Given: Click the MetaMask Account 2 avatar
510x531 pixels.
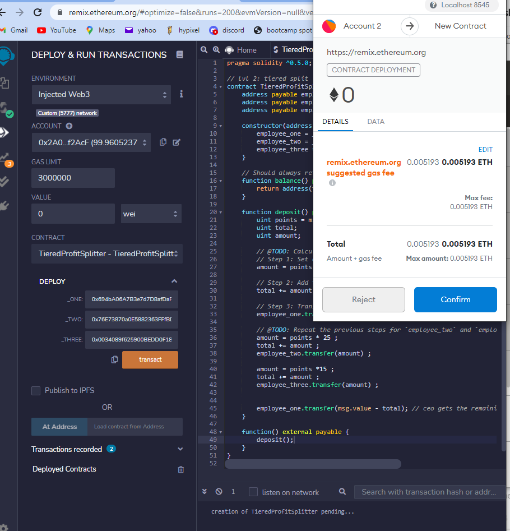Looking at the screenshot, I should 329,26.
